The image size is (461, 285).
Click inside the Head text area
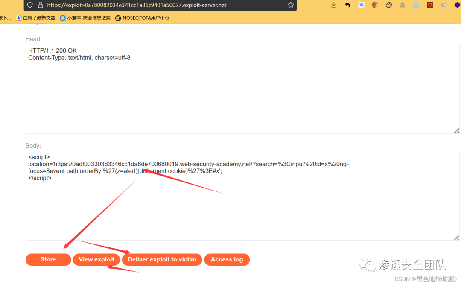242,89
